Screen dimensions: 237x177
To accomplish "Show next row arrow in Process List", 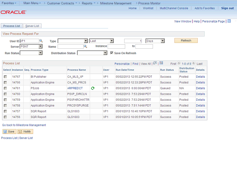I will coord(194,63).
